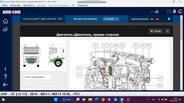Select component label L13 on diagram
Viewport: 184px width, 103px height.
click(x=122, y=45)
